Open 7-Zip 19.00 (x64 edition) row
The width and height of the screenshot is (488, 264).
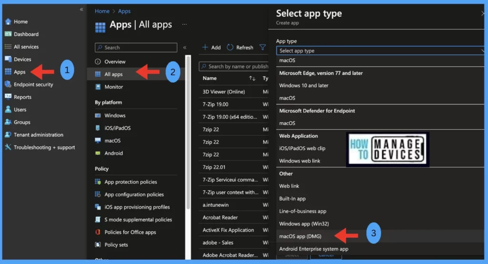click(x=230, y=117)
